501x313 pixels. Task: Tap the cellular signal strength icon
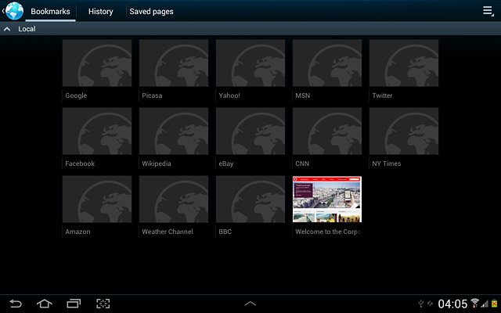point(485,304)
